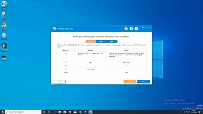Launch Firefox from the taskbar

[x=70, y=112]
